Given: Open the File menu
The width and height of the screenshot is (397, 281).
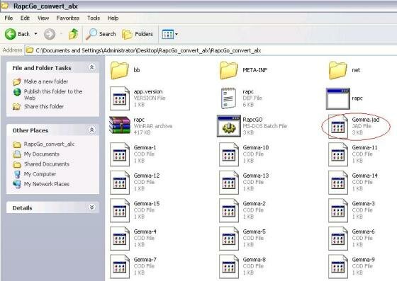Looking at the screenshot, I should [x=9, y=18].
